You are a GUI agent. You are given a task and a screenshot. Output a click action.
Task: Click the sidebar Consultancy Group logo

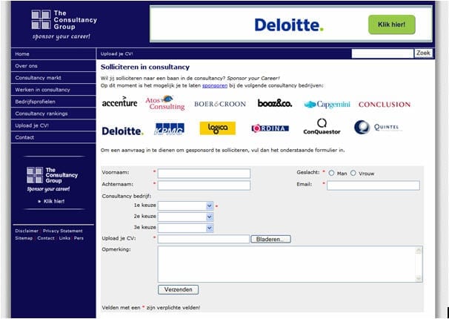[53, 180]
